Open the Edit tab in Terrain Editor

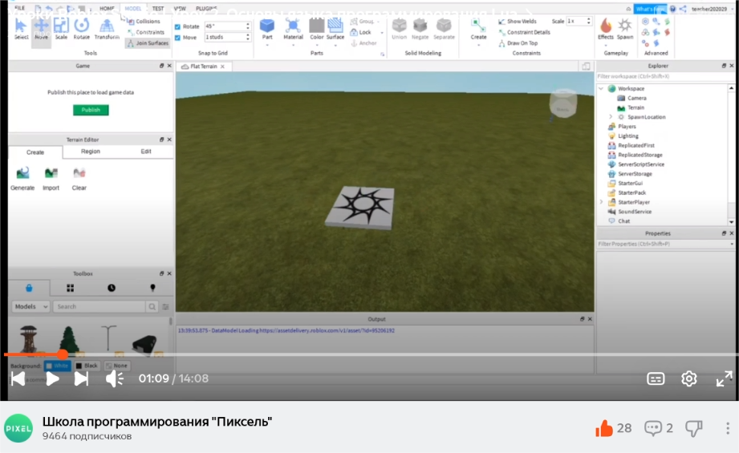[x=146, y=152]
